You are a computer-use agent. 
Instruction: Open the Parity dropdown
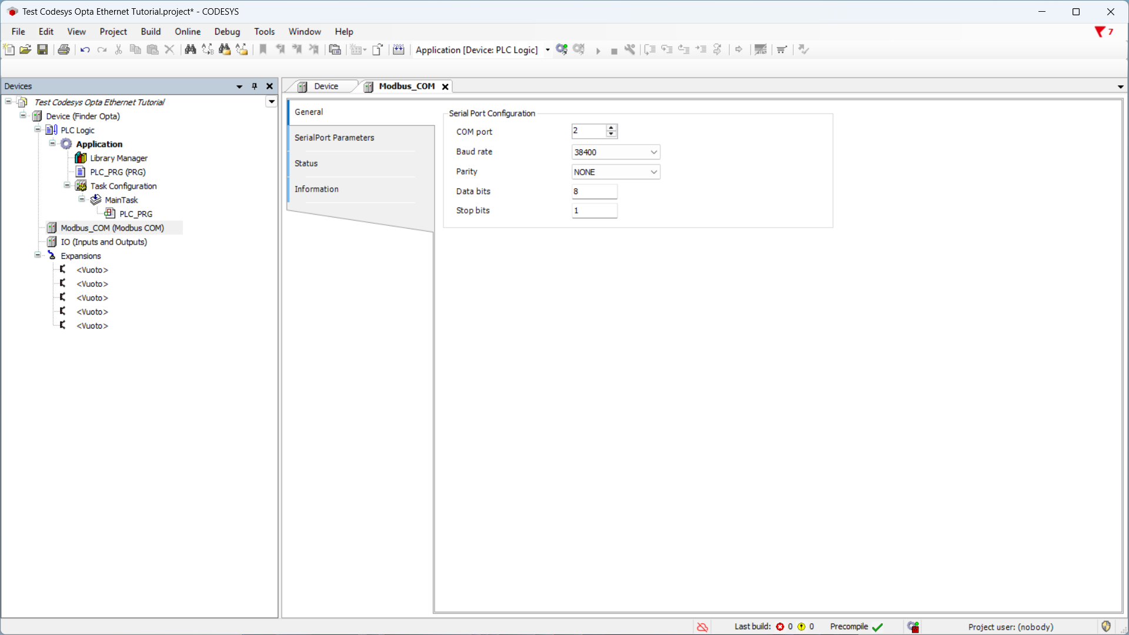(x=653, y=172)
